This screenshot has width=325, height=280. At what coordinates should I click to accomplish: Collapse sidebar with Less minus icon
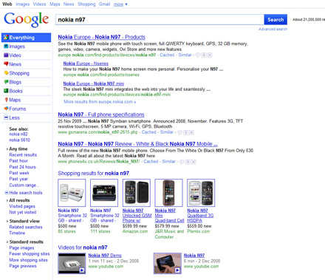[x=6, y=117]
